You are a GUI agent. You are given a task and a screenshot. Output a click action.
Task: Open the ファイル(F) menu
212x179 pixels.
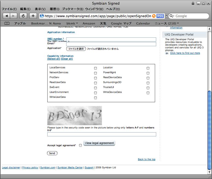(9, 9)
